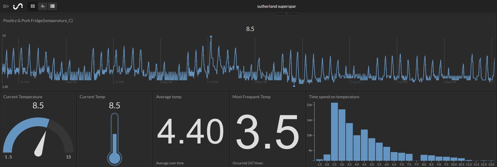This screenshot has width=497, height=167.
Task: Click the wave logo icon
Action: (18, 6)
